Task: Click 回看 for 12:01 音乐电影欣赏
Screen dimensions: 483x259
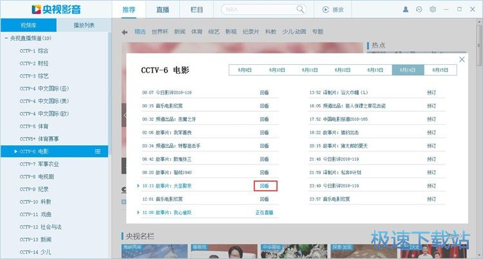Action: pyautogui.click(x=264, y=199)
